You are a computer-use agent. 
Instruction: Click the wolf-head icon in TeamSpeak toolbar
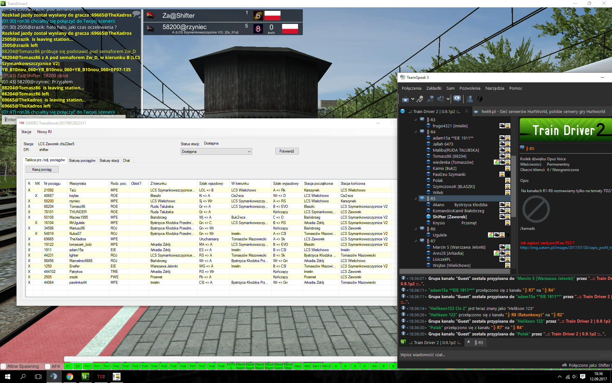pos(480,99)
